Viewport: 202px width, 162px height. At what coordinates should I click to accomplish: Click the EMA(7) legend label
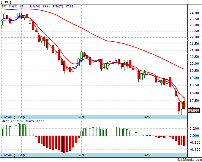[58, 7]
